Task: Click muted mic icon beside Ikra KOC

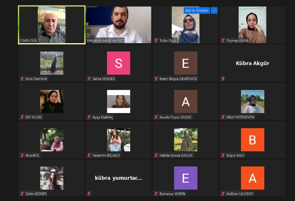Action: pyautogui.click(x=22, y=155)
